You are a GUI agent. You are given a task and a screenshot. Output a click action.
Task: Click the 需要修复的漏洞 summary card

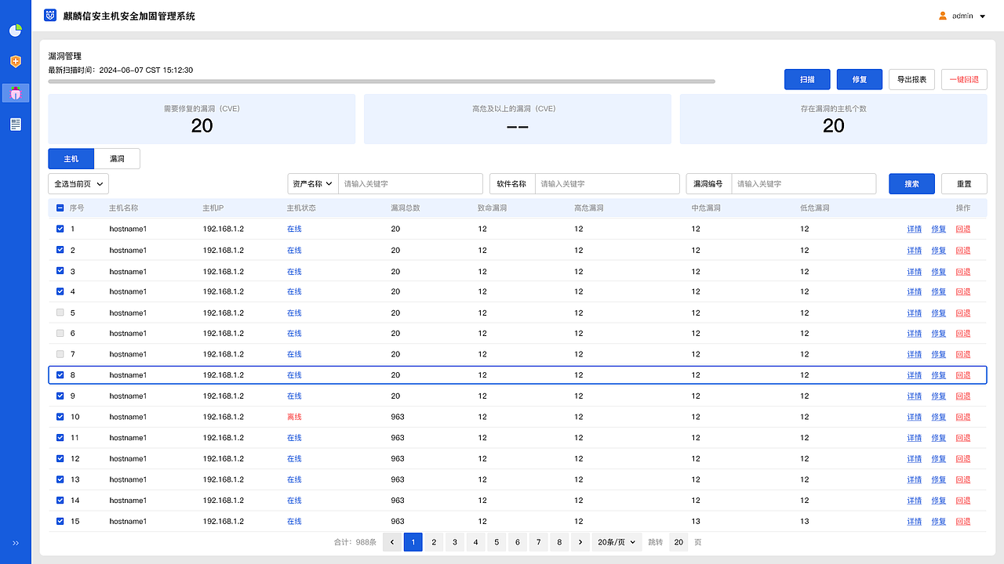point(202,119)
